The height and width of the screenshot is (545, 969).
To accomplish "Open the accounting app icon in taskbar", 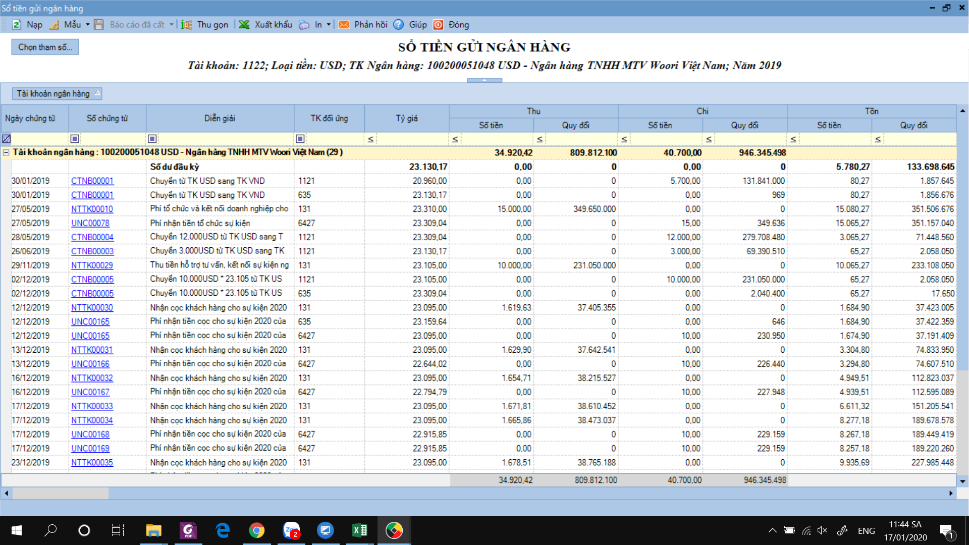I will 394,530.
